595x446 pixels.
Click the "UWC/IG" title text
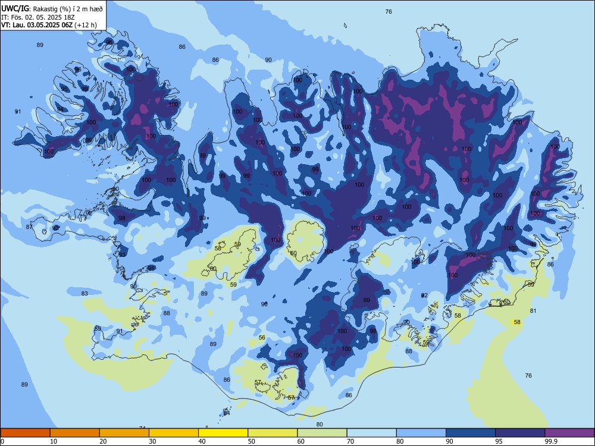(15, 8)
